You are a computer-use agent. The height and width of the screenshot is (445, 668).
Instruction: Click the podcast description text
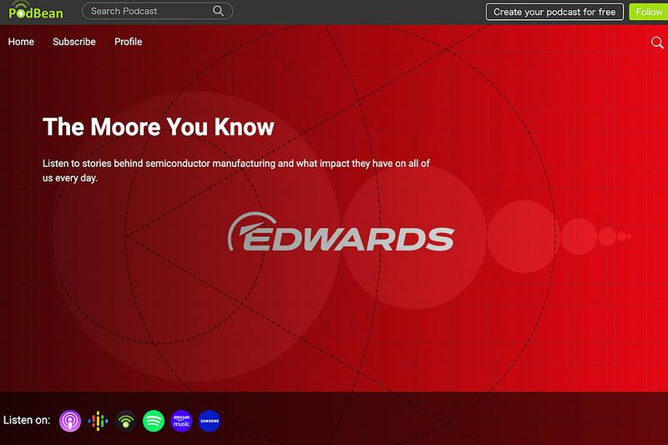(x=236, y=170)
